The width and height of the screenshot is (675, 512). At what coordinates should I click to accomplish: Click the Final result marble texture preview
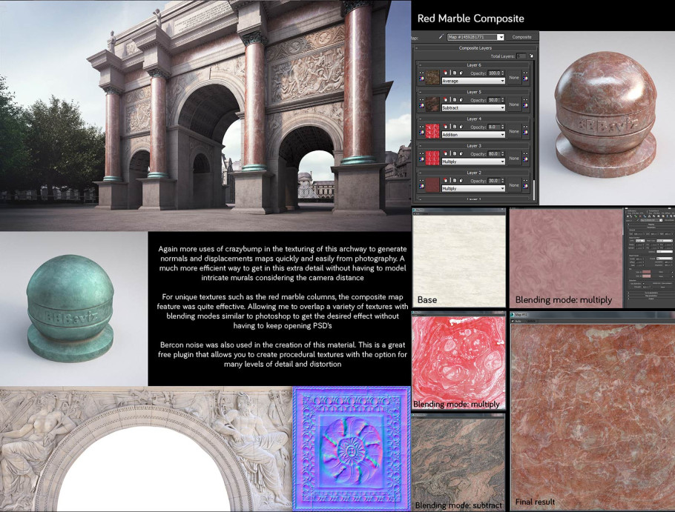tap(593, 417)
